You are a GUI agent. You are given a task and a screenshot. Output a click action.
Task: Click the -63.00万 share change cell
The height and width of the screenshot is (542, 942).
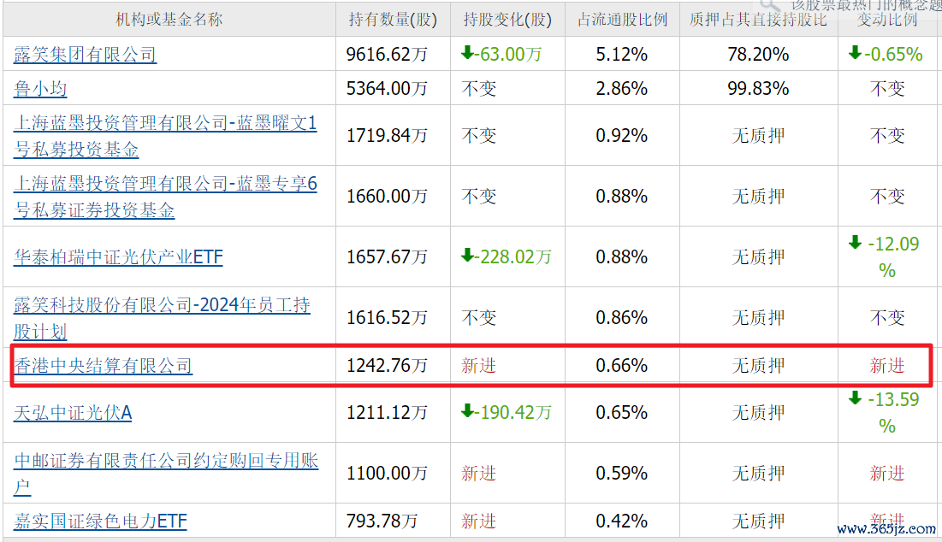tap(501, 55)
